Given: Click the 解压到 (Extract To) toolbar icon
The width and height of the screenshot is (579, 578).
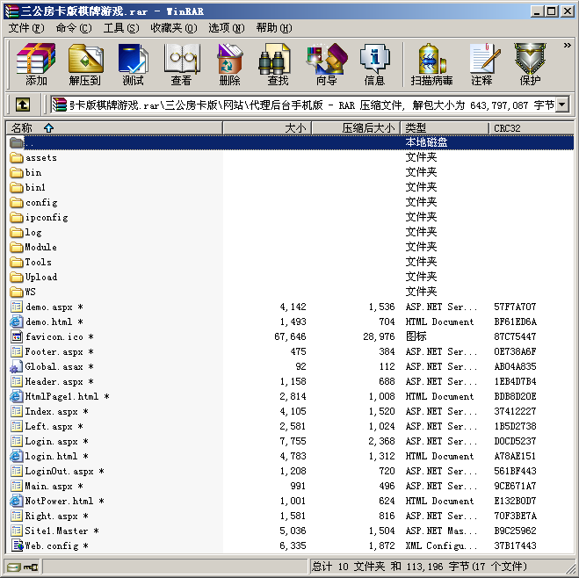Looking at the screenshot, I should click(x=85, y=64).
